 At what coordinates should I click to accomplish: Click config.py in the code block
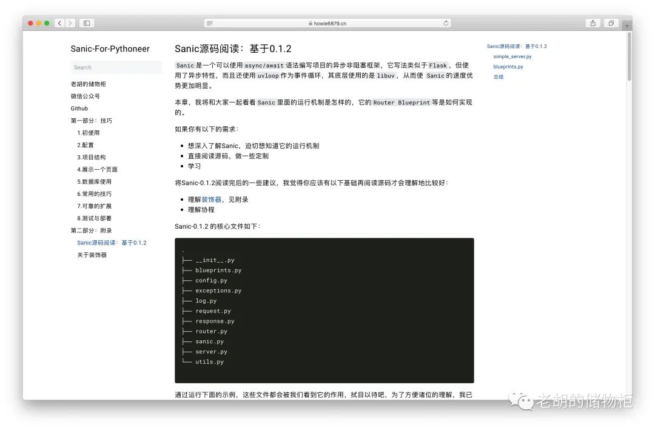(211, 281)
